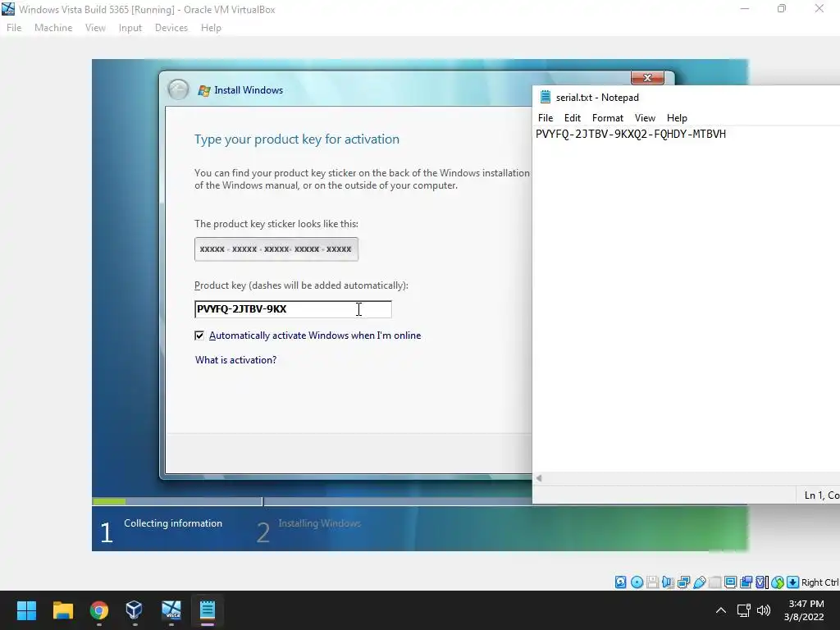840x630 pixels.
Task: Open VirtualBox File menu
Action: tap(14, 28)
